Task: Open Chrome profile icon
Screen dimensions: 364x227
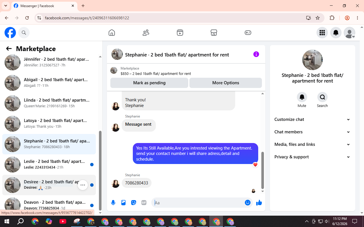Action: 347,18
